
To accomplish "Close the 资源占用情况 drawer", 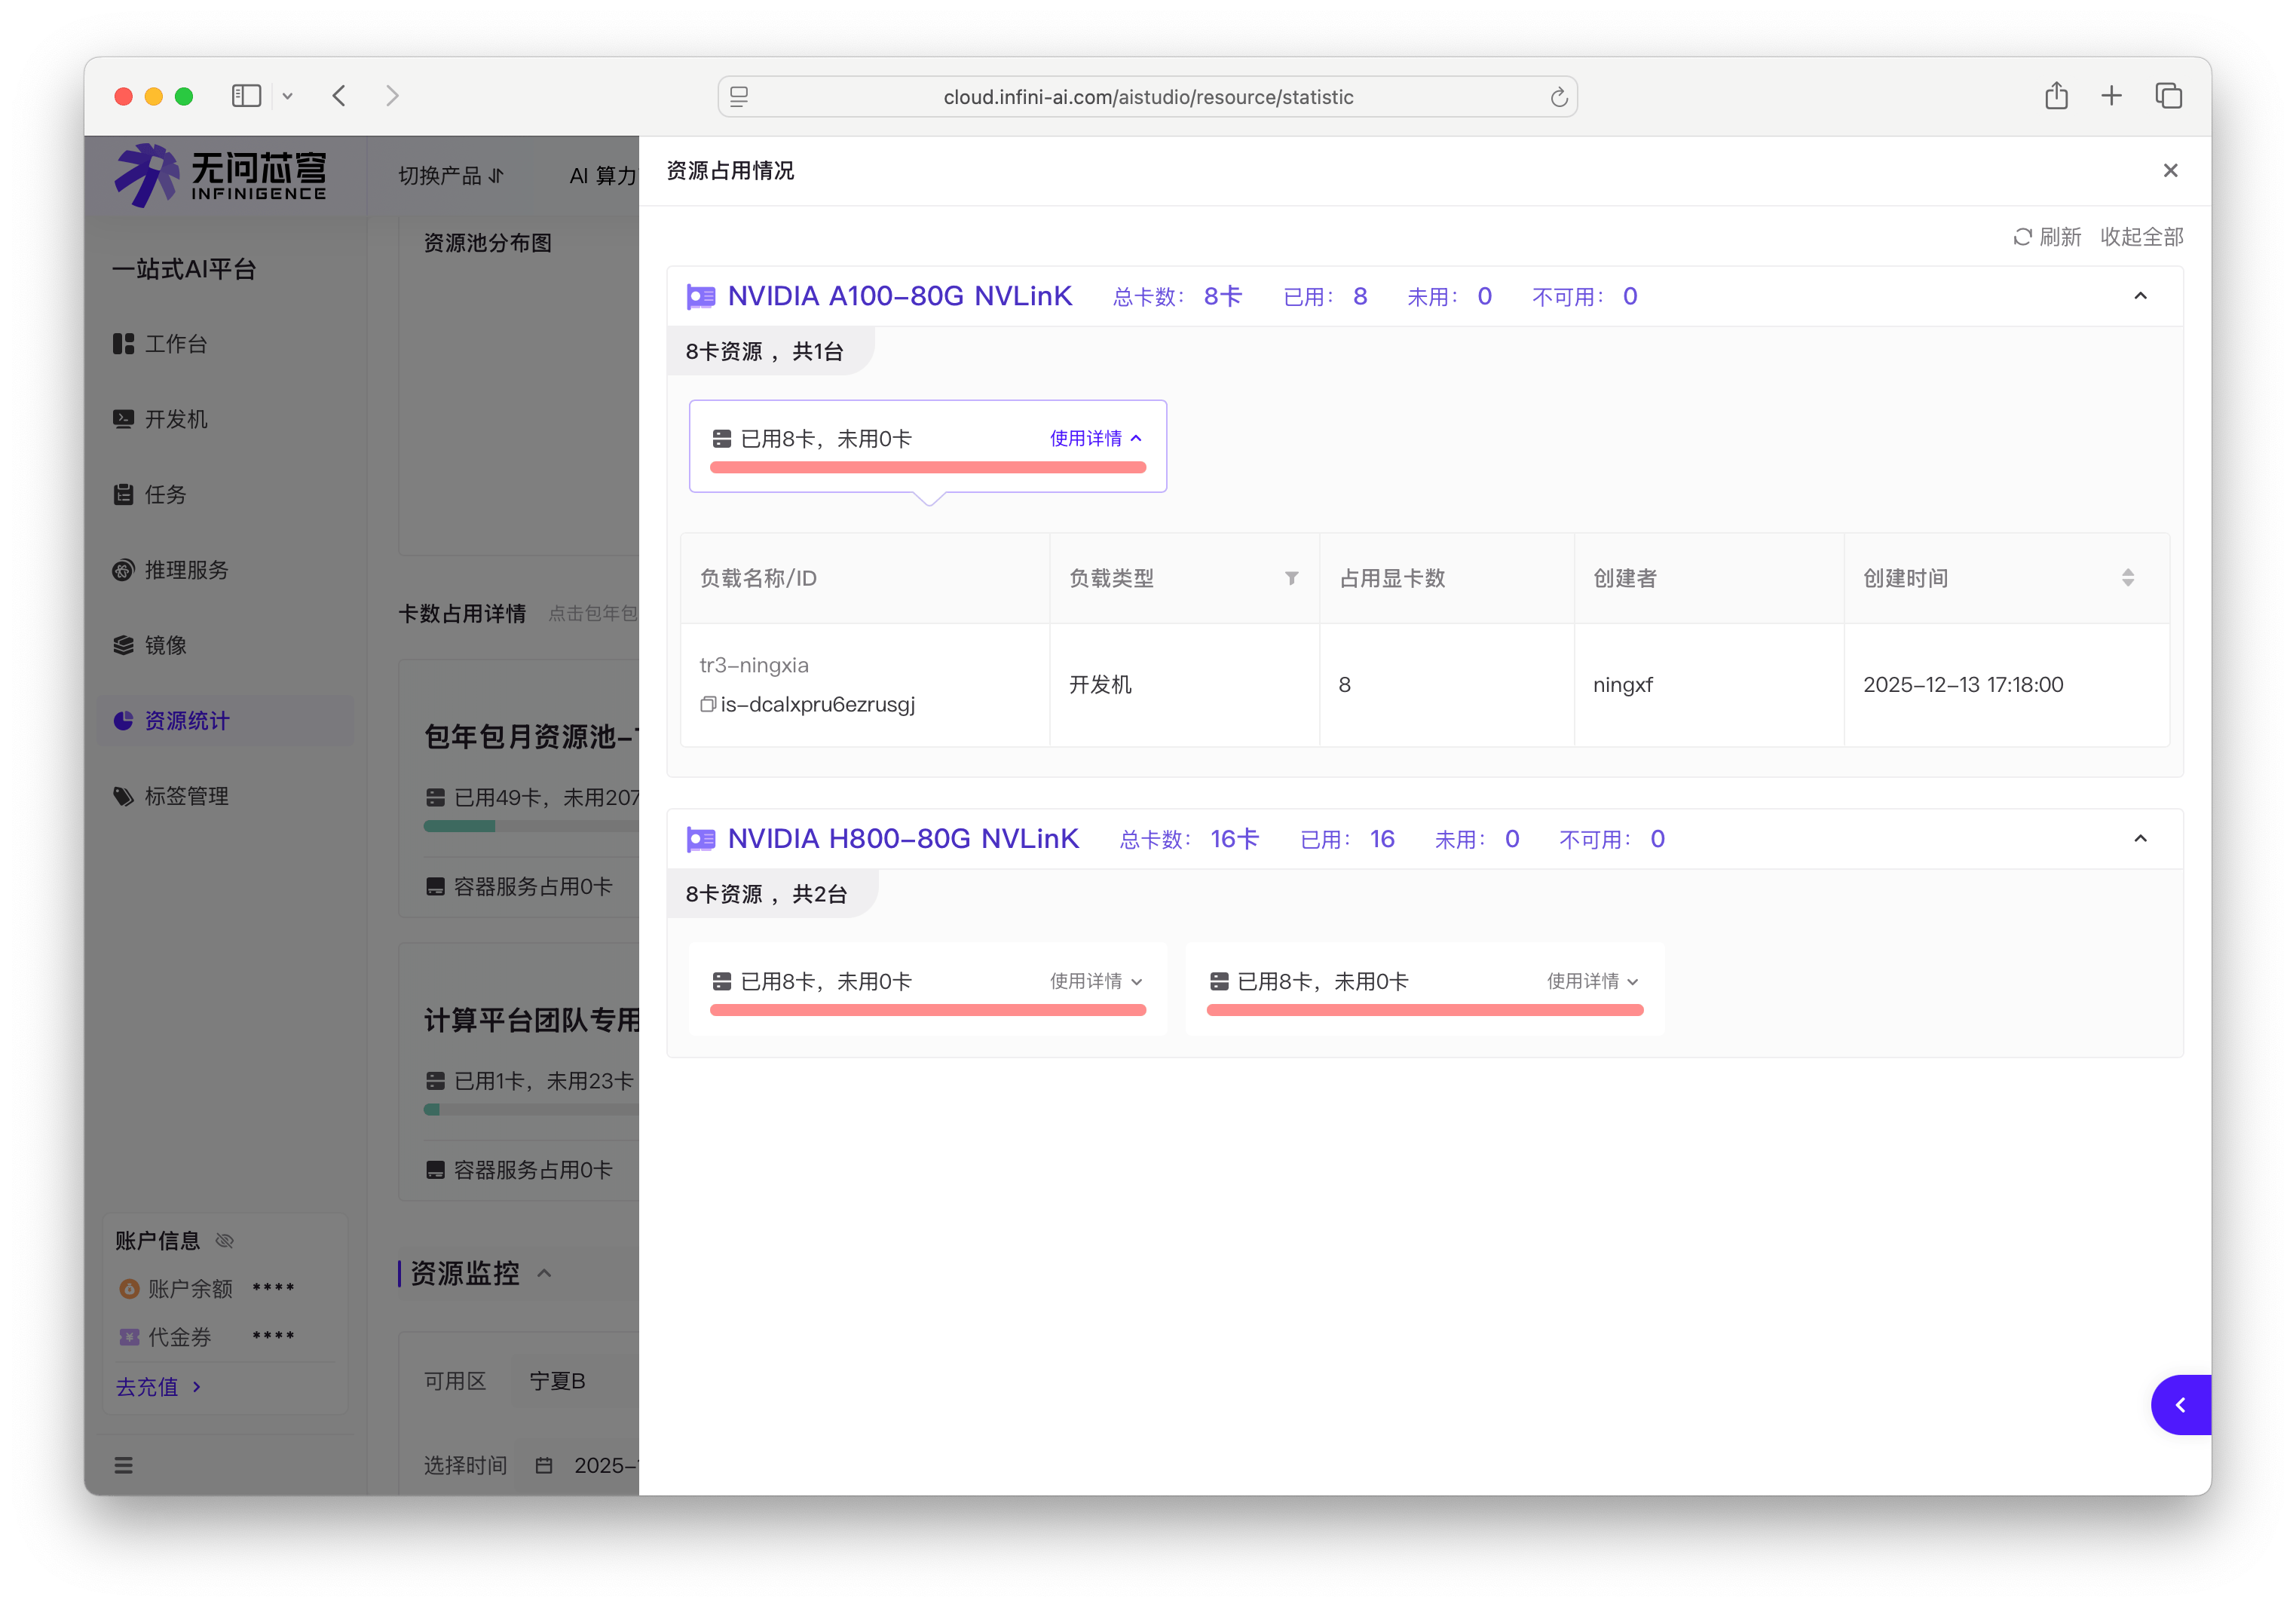I will (2170, 171).
